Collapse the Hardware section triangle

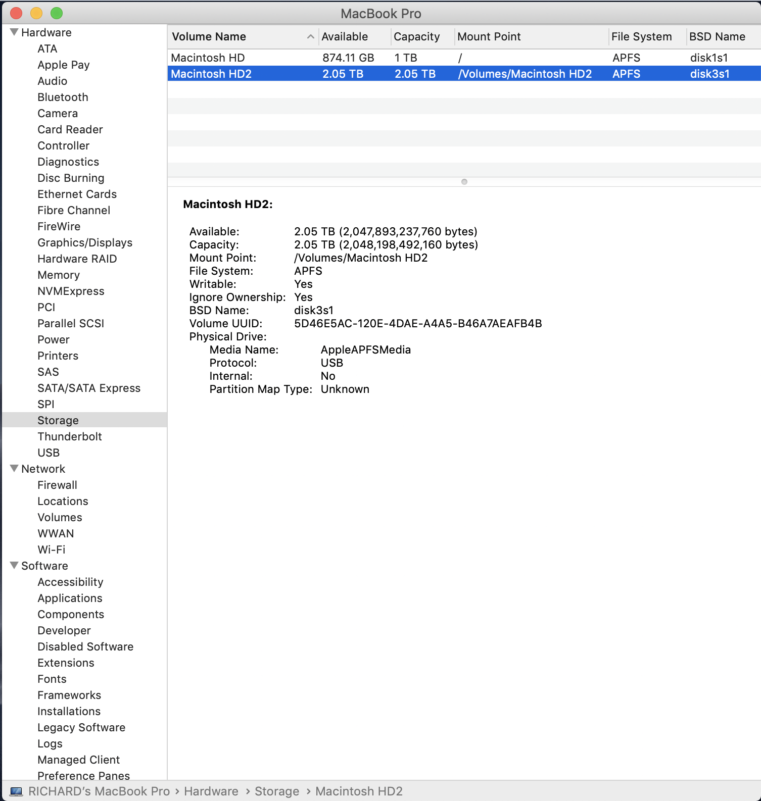click(14, 32)
